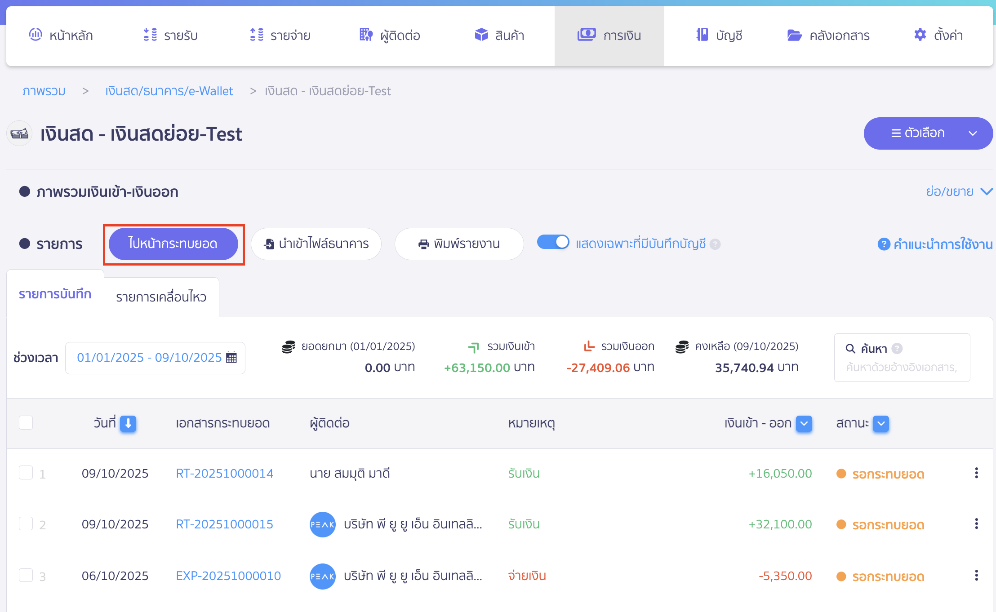The image size is (996, 612).
Task: Click the date sort arrow icon
Action: (128, 423)
